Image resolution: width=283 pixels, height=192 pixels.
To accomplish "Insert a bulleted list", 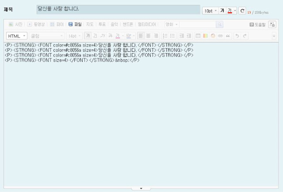I will coord(172,36).
